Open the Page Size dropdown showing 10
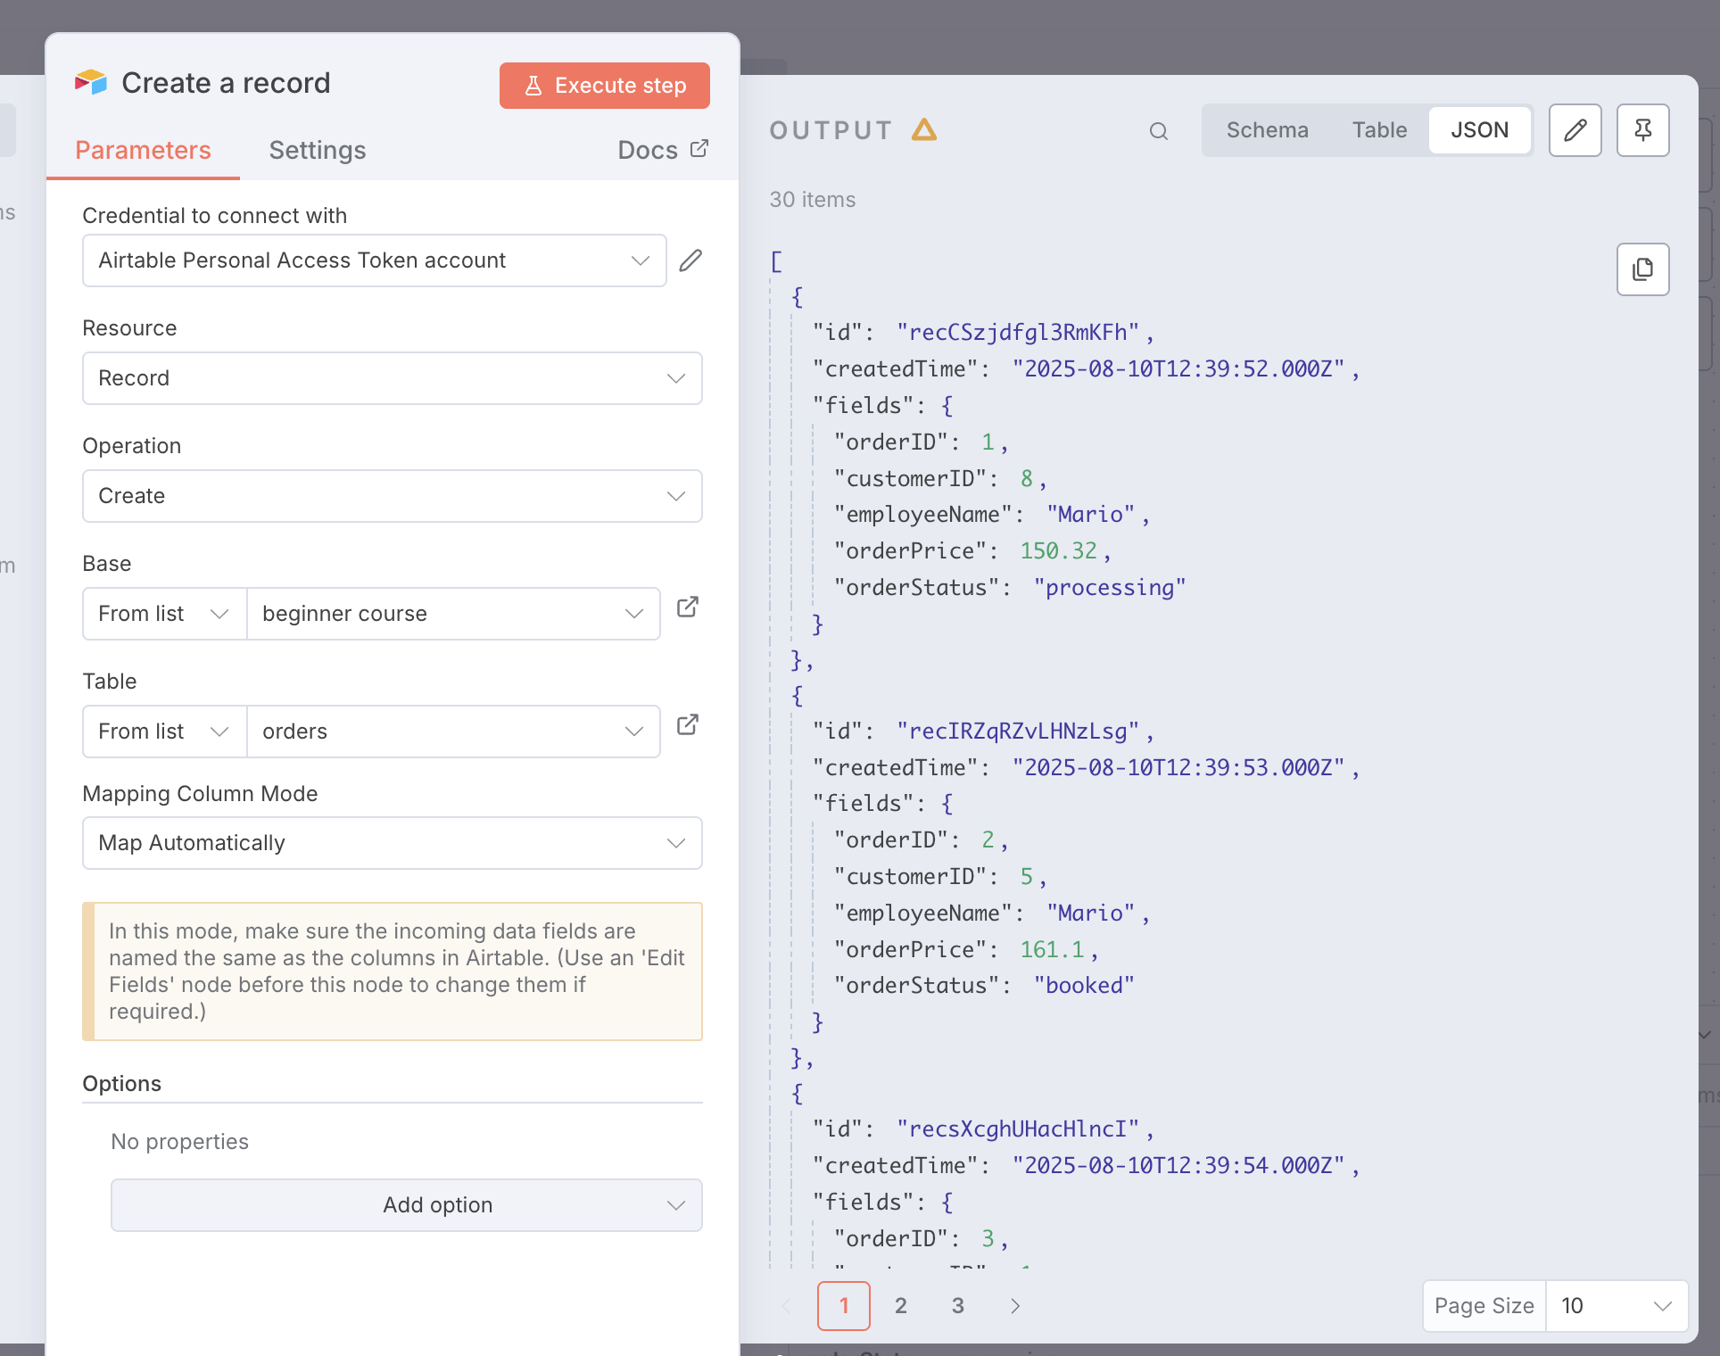The height and width of the screenshot is (1356, 1720). click(1617, 1306)
